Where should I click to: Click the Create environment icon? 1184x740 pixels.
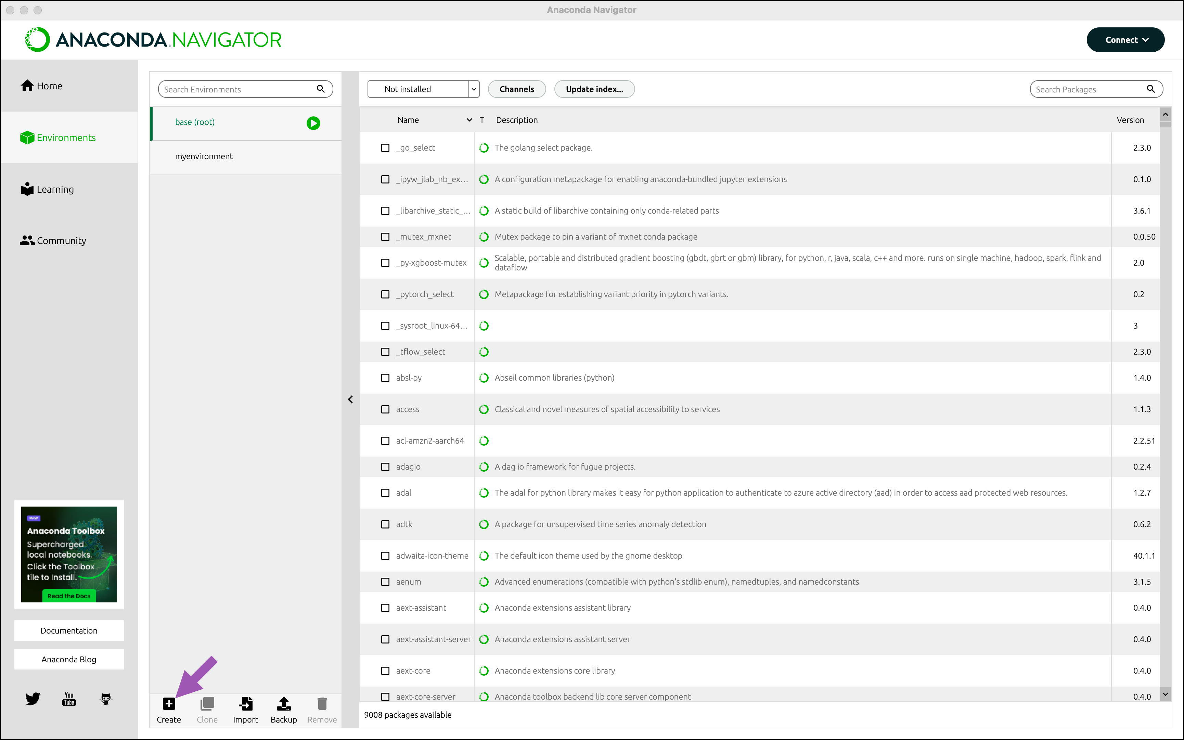tap(169, 704)
